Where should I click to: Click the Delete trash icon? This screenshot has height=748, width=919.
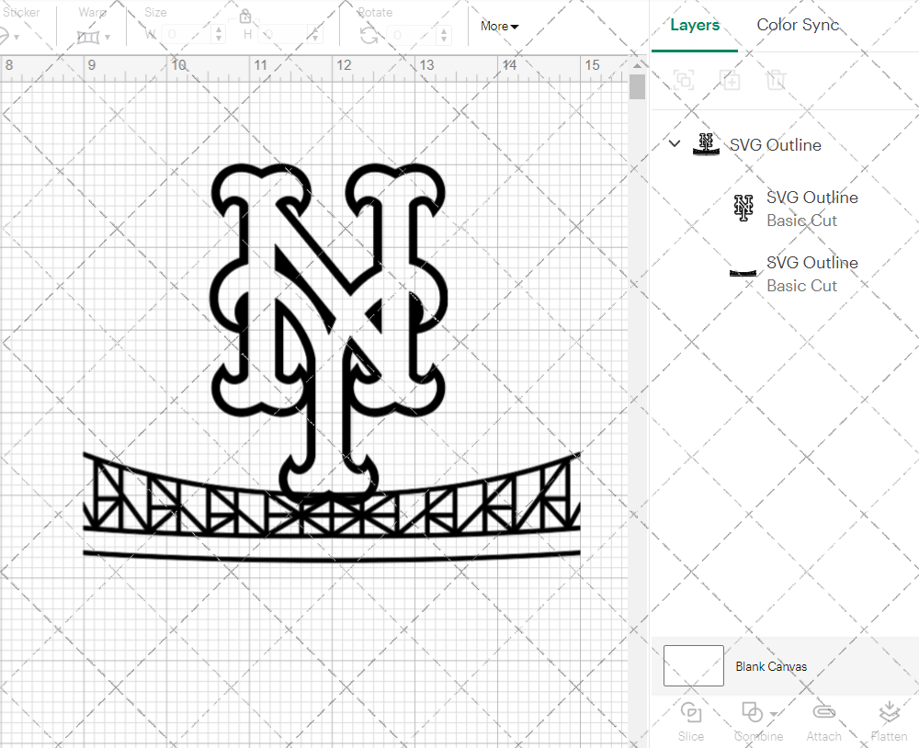pyautogui.click(x=776, y=80)
